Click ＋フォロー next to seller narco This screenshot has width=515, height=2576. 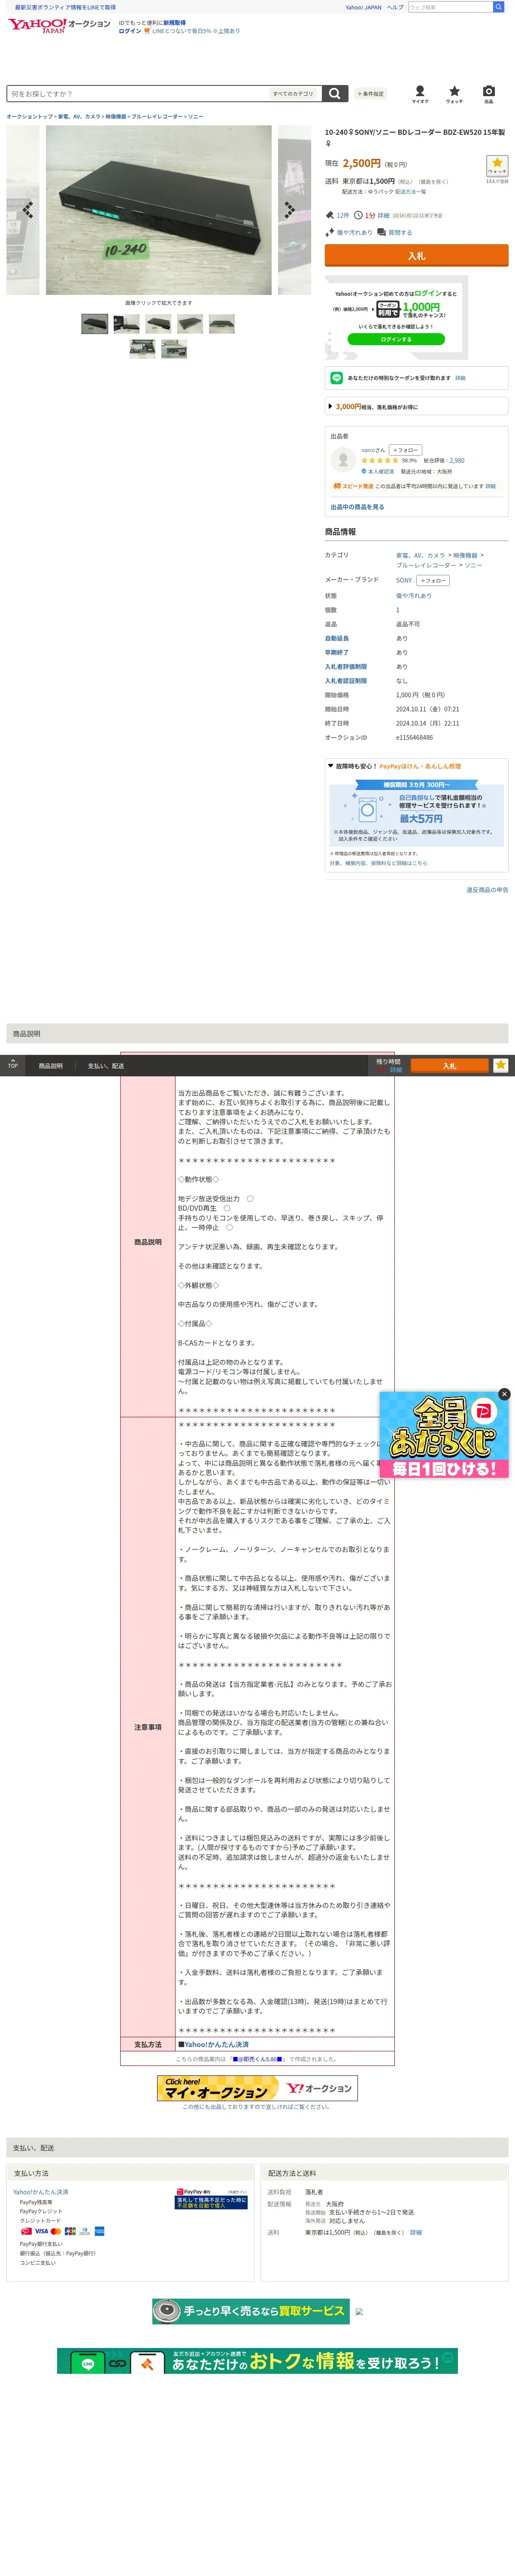(405, 450)
